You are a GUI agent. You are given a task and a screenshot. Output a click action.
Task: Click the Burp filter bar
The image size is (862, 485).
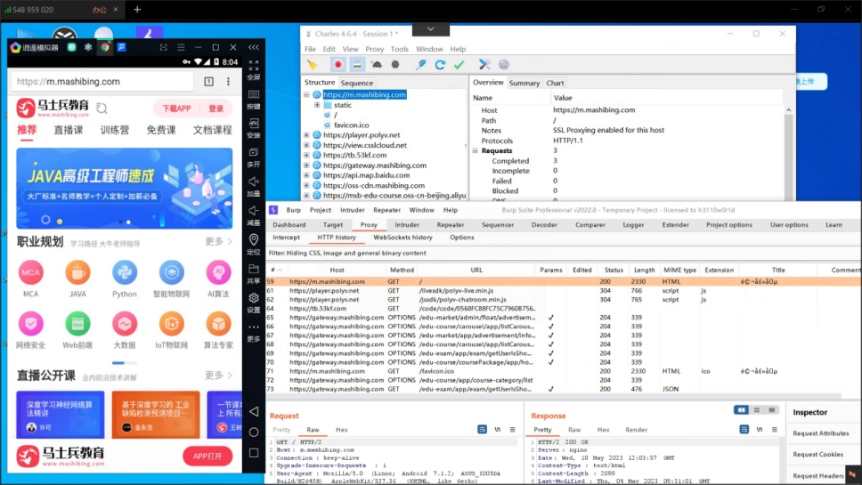[564, 254]
